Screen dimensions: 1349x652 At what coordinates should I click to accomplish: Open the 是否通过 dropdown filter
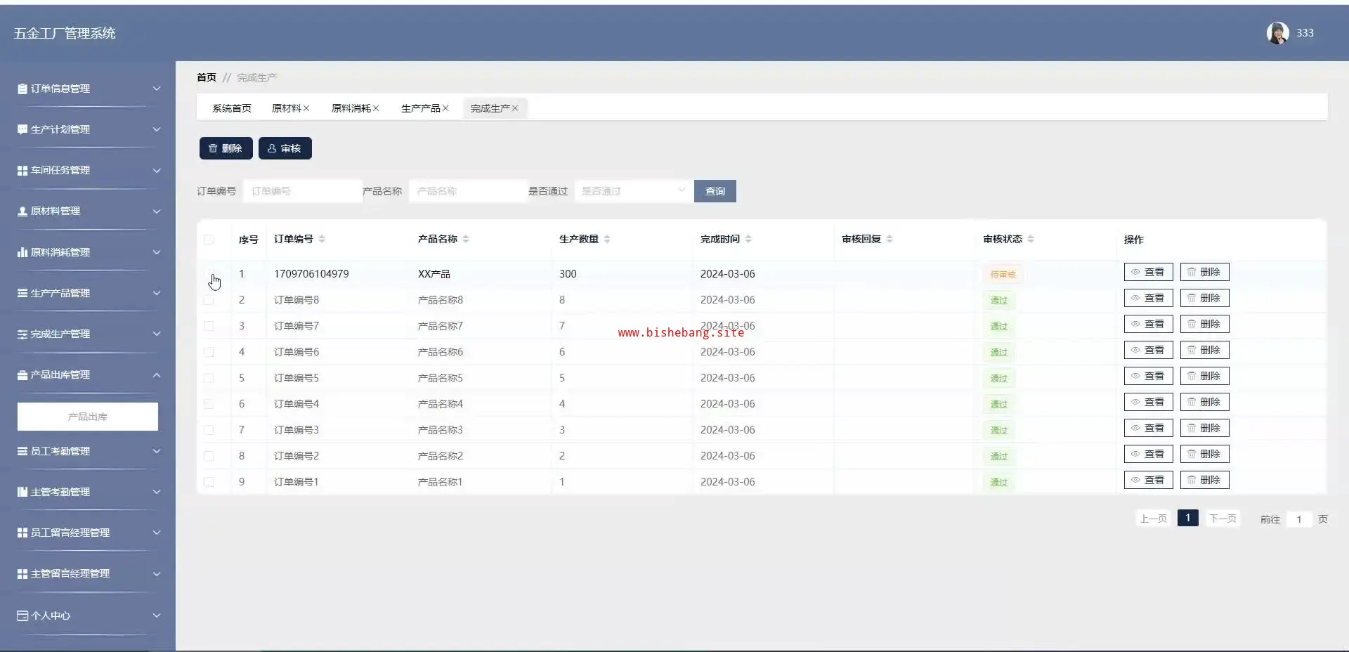tap(632, 191)
